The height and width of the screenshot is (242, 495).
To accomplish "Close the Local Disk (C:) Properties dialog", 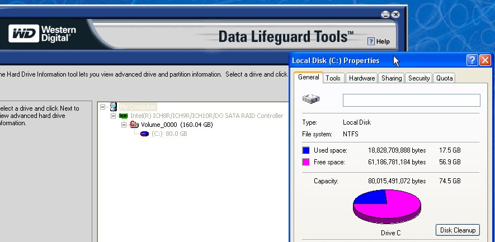I will pyautogui.click(x=485, y=60).
